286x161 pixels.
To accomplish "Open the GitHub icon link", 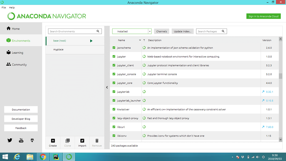I will click(x=32, y=140).
